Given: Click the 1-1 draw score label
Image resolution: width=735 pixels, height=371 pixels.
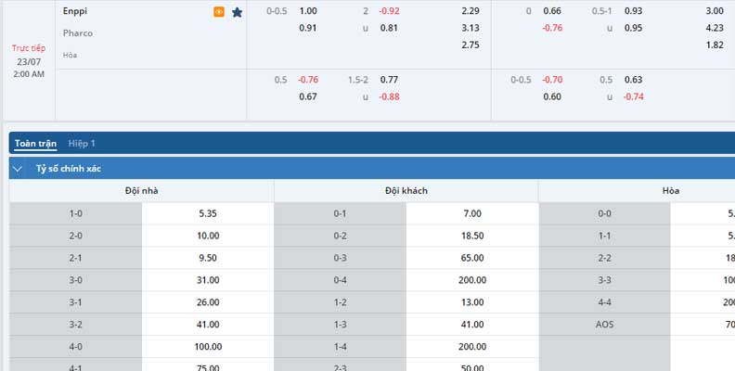Looking at the screenshot, I should pos(605,236).
